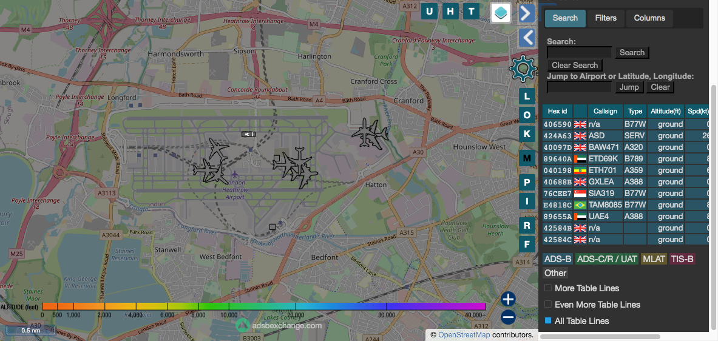Viewport: 718px width, 341px height.
Task: Toggle the L map option button
Action: [527, 96]
